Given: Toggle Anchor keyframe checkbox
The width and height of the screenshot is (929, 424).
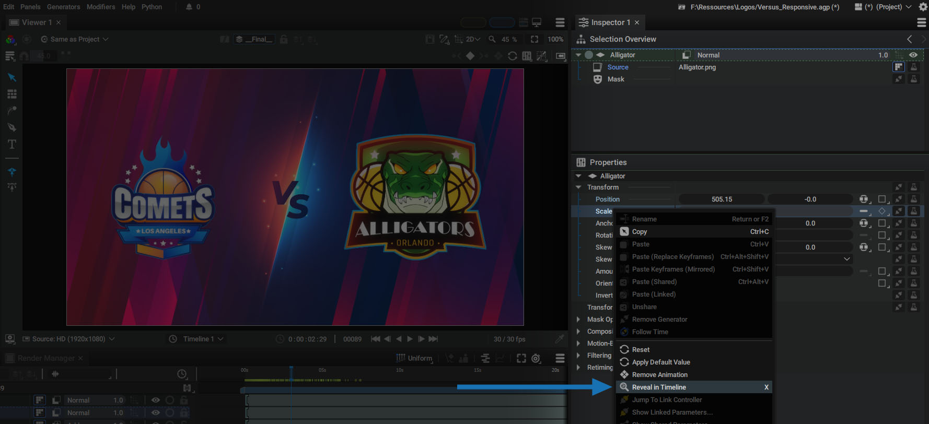Looking at the screenshot, I should click(882, 223).
